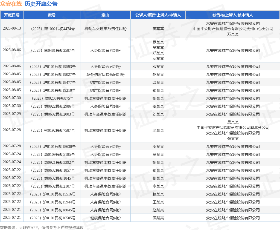The height and width of the screenshot is (230, 280).
Task: Click case number （2025）沪0101民初19027号
Action: tap(53, 74)
